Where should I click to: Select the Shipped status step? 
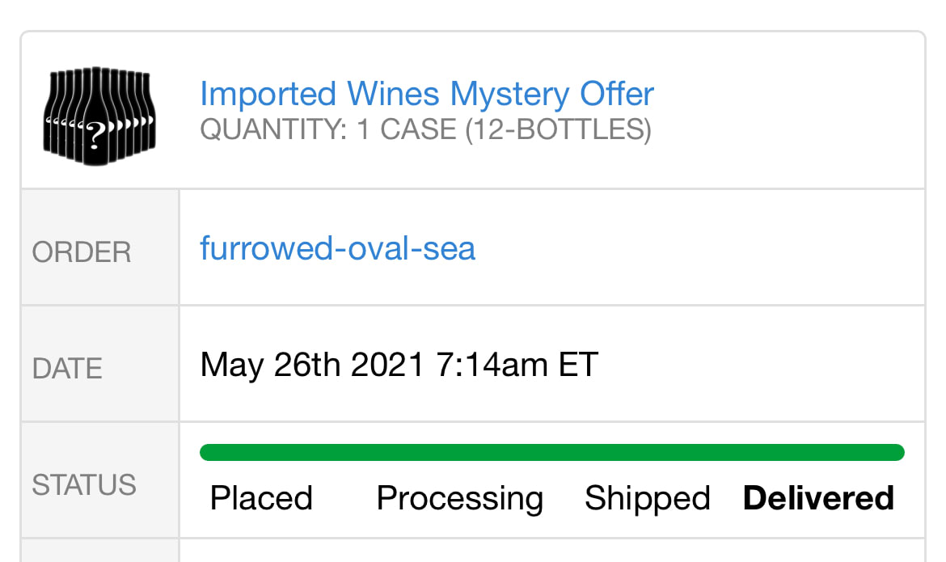647,498
